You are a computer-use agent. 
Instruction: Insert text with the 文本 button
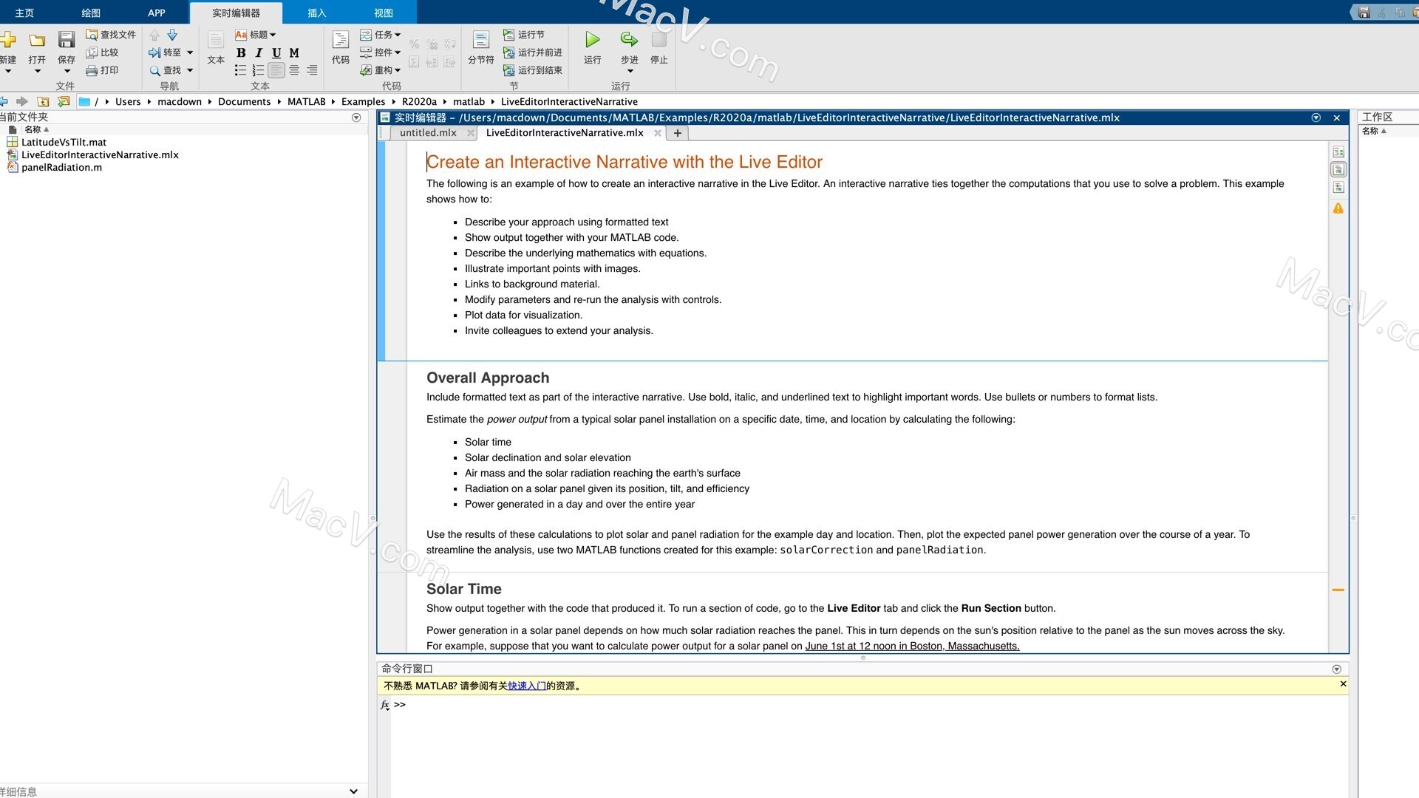(216, 47)
